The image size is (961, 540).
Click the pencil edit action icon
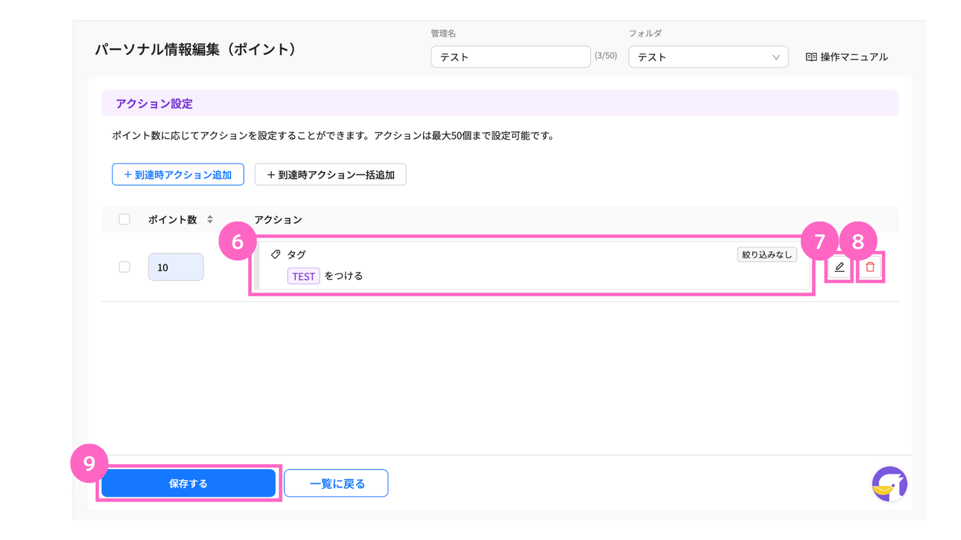point(839,267)
